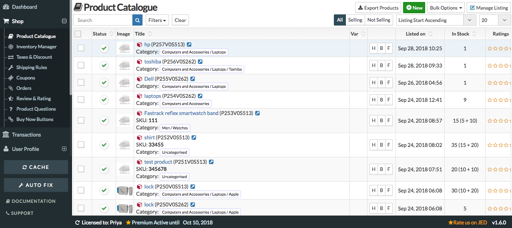This screenshot has height=228, width=512.
Task: Open Taxes & Discount in sidebar
Action: (x=34, y=57)
